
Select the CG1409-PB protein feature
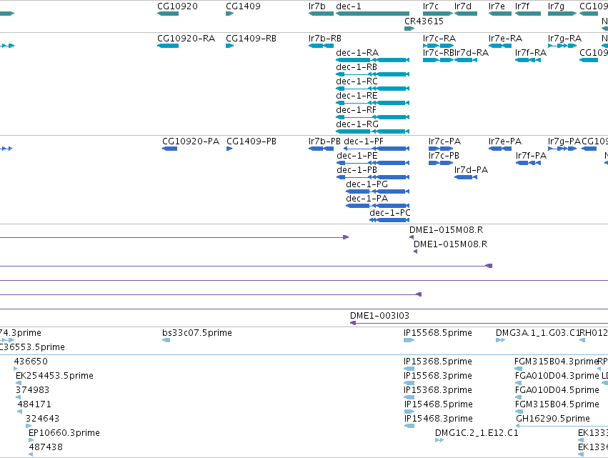point(229,149)
